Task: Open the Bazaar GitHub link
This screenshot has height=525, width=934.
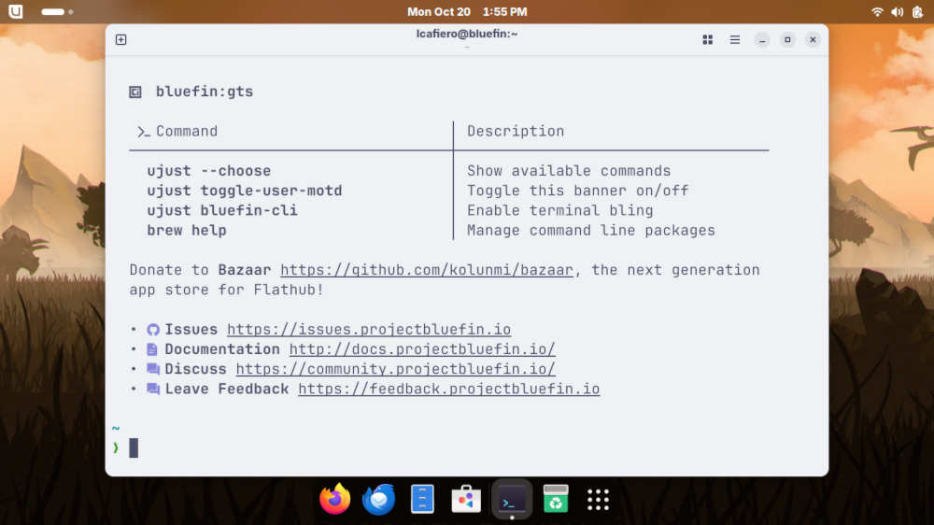Action: click(x=426, y=270)
